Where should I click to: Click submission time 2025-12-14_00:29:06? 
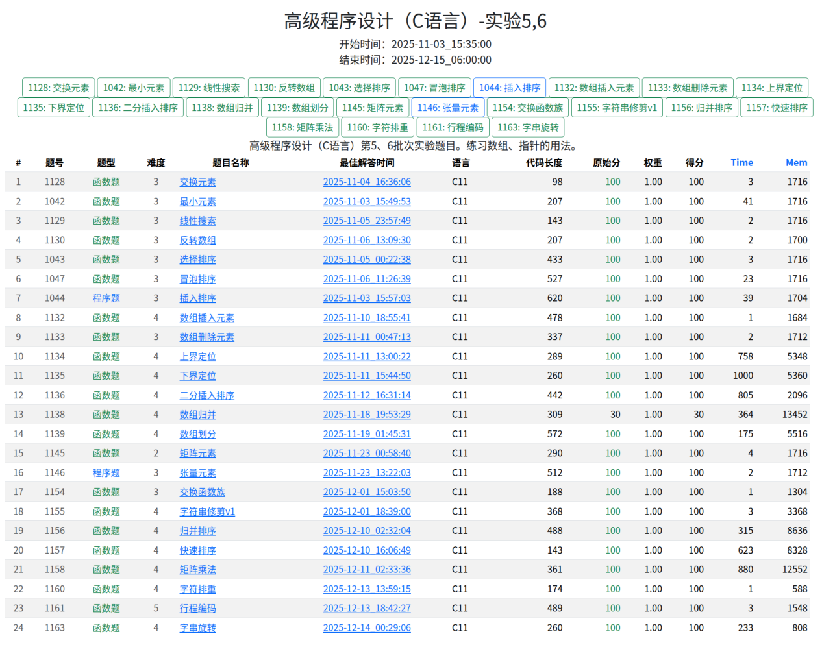tap(367, 628)
